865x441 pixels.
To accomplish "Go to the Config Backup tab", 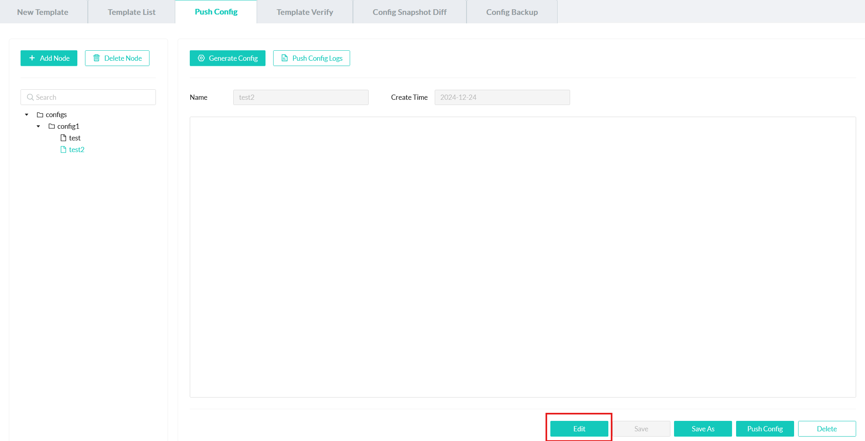I will [512, 12].
